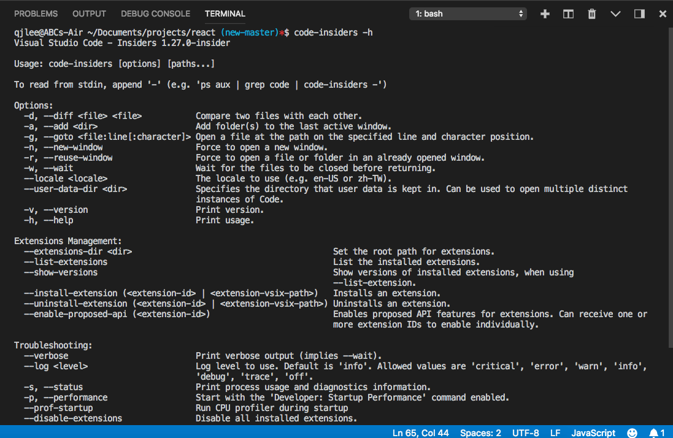Image resolution: width=673 pixels, height=438 pixels.
Task: Click the '-p, --performance' option
Action: (66, 398)
